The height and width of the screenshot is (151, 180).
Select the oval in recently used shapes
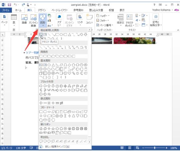click(x=61, y=34)
